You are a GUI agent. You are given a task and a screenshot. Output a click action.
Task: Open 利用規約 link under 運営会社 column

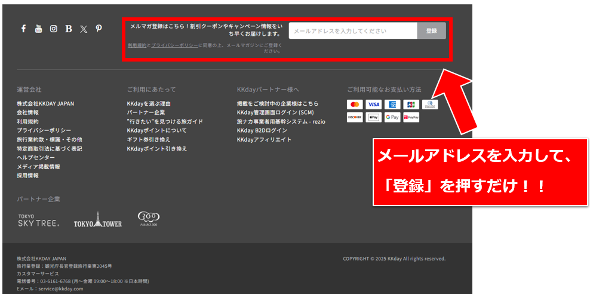click(27, 121)
